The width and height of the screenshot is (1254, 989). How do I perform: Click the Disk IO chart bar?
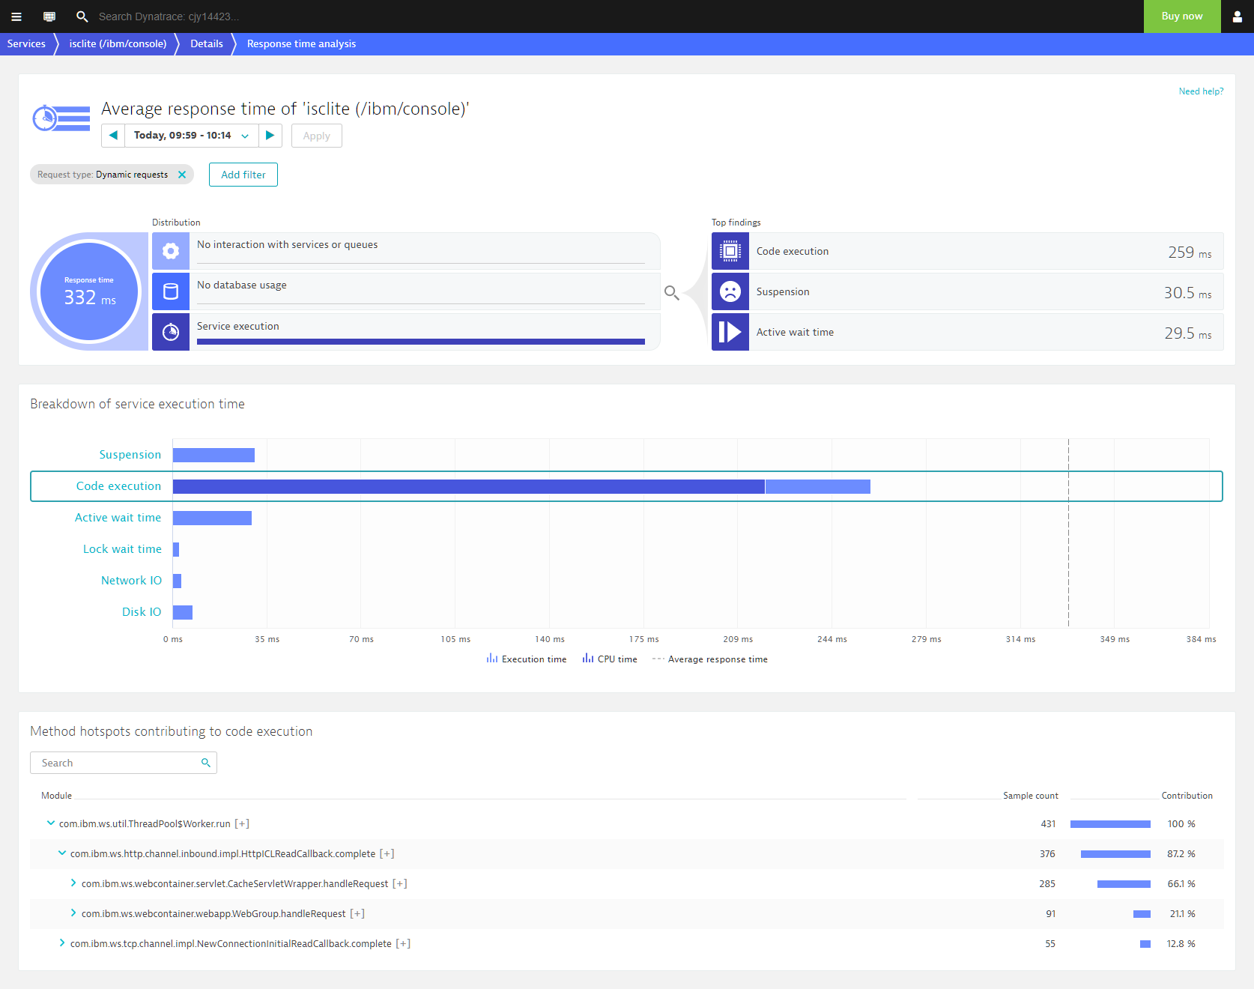click(x=183, y=612)
